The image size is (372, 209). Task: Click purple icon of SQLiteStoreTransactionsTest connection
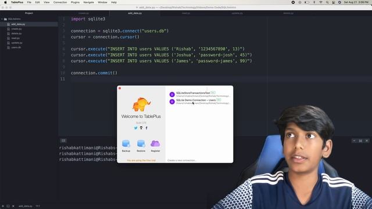click(172, 94)
